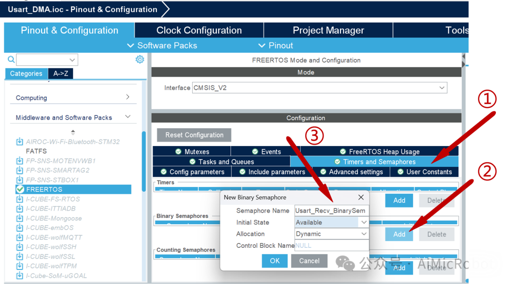Click download icon next to I-CUBE-wolfSSH

20,247
